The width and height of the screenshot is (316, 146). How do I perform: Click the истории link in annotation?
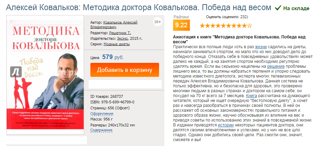tap(218, 125)
